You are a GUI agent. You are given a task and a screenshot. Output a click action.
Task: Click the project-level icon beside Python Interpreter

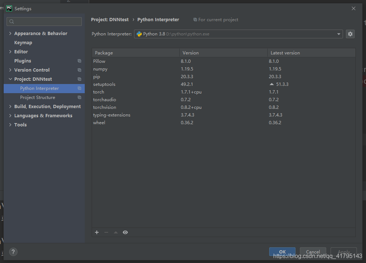pyautogui.click(x=79, y=88)
